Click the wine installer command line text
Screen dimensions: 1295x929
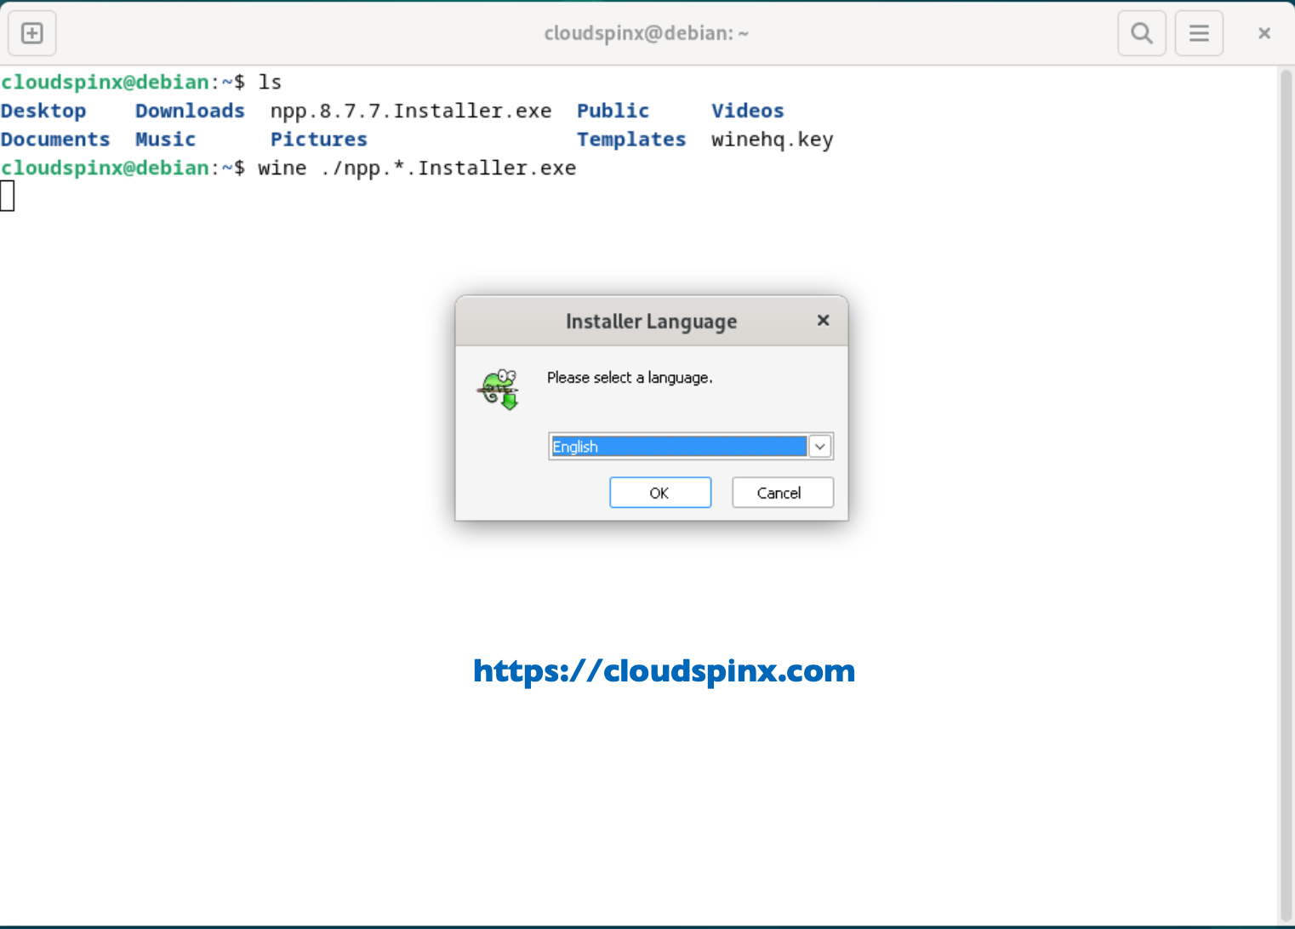click(x=415, y=168)
